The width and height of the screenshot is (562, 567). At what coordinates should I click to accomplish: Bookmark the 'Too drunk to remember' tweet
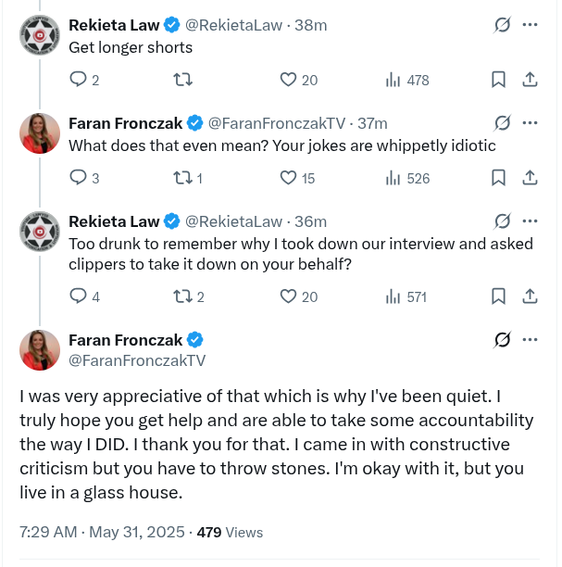[x=498, y=296]
